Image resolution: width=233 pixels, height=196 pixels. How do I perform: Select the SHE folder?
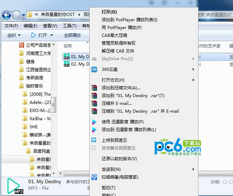point(33,127)
